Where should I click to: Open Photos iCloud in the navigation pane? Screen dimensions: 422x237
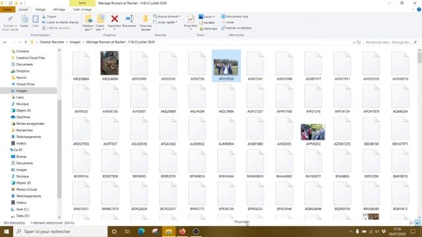(26, 190)
